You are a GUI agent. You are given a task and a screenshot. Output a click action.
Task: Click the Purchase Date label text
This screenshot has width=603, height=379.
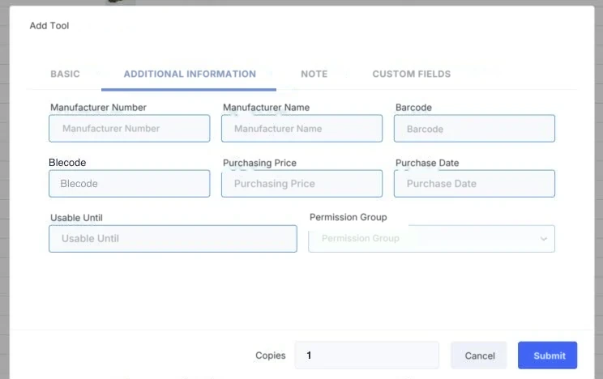click(x=427, y=163)
